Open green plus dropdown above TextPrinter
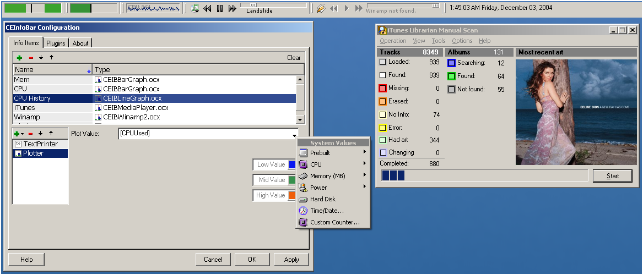Image resolution: width=643 pixels, height=275 pixels. (x=19, y=134)
